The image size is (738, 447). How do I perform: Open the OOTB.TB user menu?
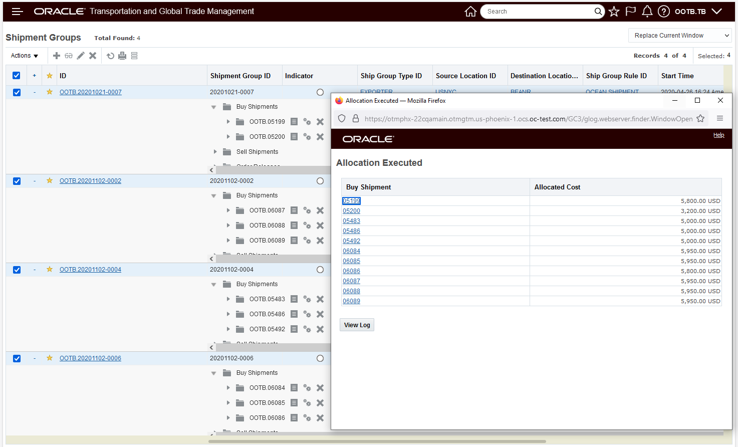698,12
